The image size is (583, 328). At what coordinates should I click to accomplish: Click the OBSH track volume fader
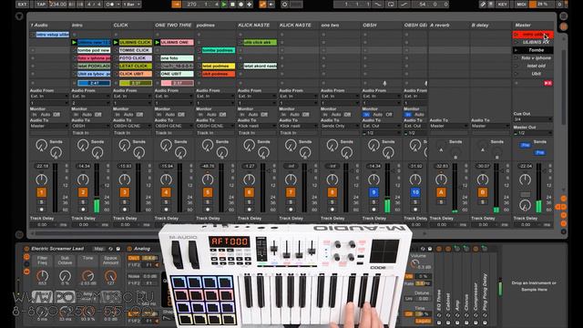point(387,188)
